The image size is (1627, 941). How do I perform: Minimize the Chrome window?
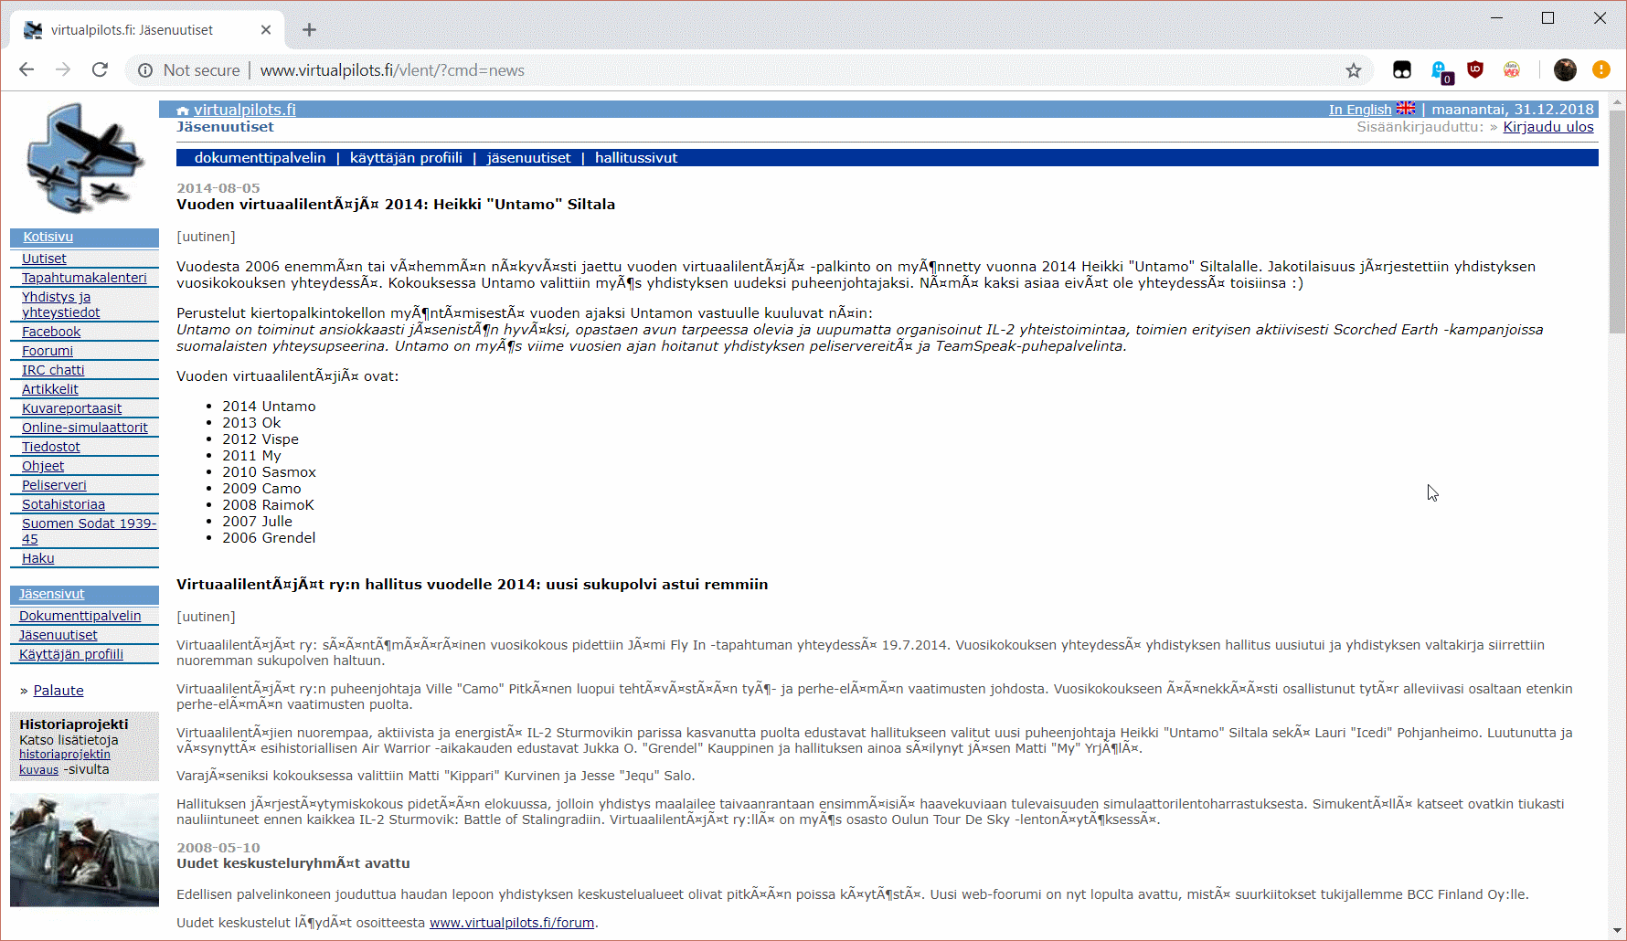(1496, 18)
